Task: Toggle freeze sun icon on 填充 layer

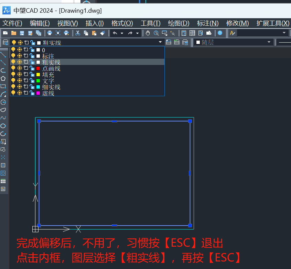Action: click(x=20, y=75)
